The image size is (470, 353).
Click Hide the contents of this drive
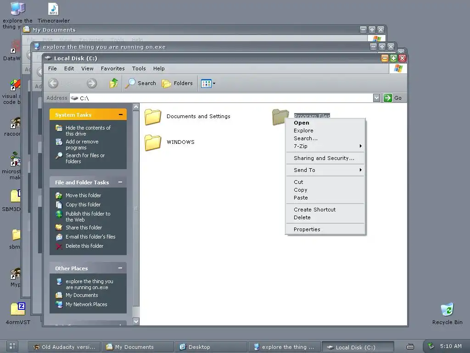click(88, 131)
